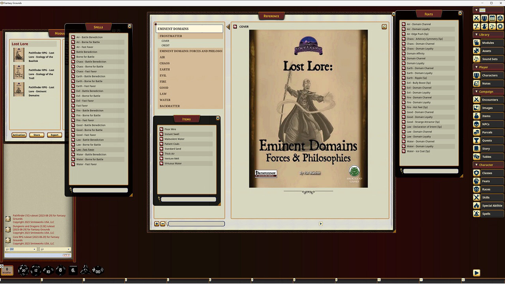Open the Modules library button

488,43
